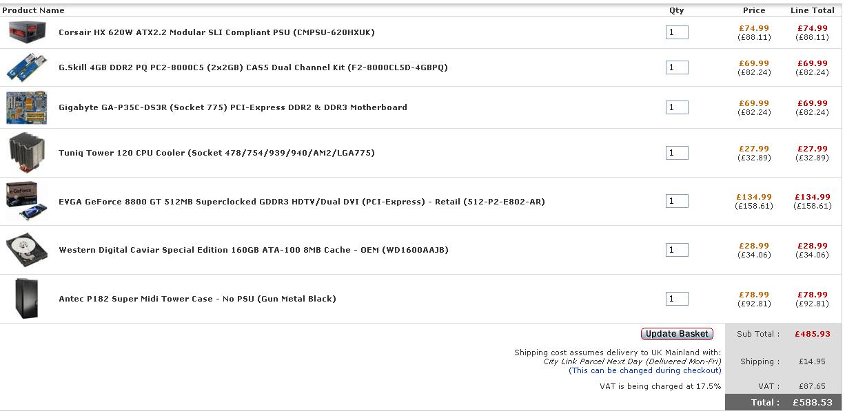Click the Western Digital Caviar quantity input
Viewport: 845px width, 411px height.
pyautogui.click(x=677, y=250)
